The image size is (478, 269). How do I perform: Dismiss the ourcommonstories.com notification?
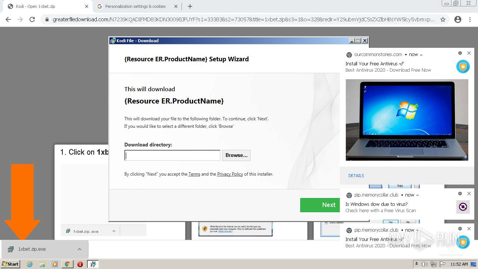coord(469,53)
